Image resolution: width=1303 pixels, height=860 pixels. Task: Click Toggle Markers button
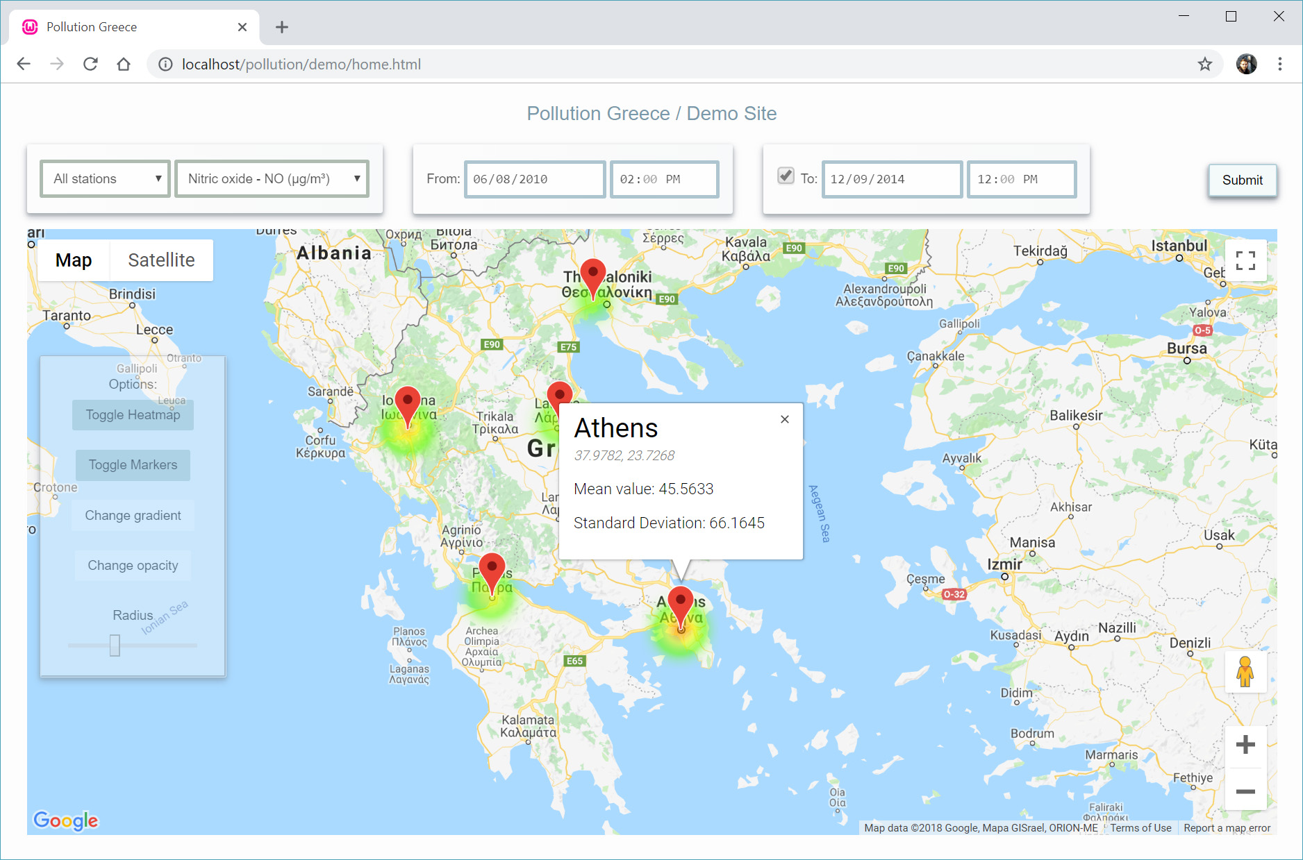pos(133,465)
